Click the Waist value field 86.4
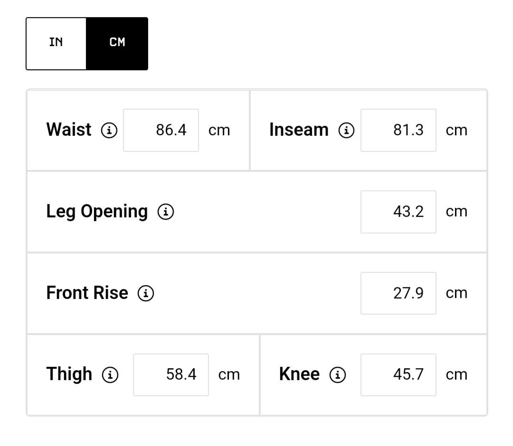Image resolution: width=513 pixels, height=446 pixels. pyautogui.click(x=161, y=130)
